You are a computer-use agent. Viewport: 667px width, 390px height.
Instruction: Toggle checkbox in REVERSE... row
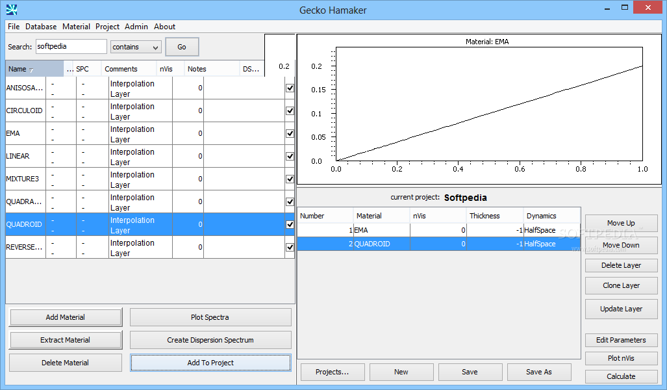pos(290,248)
